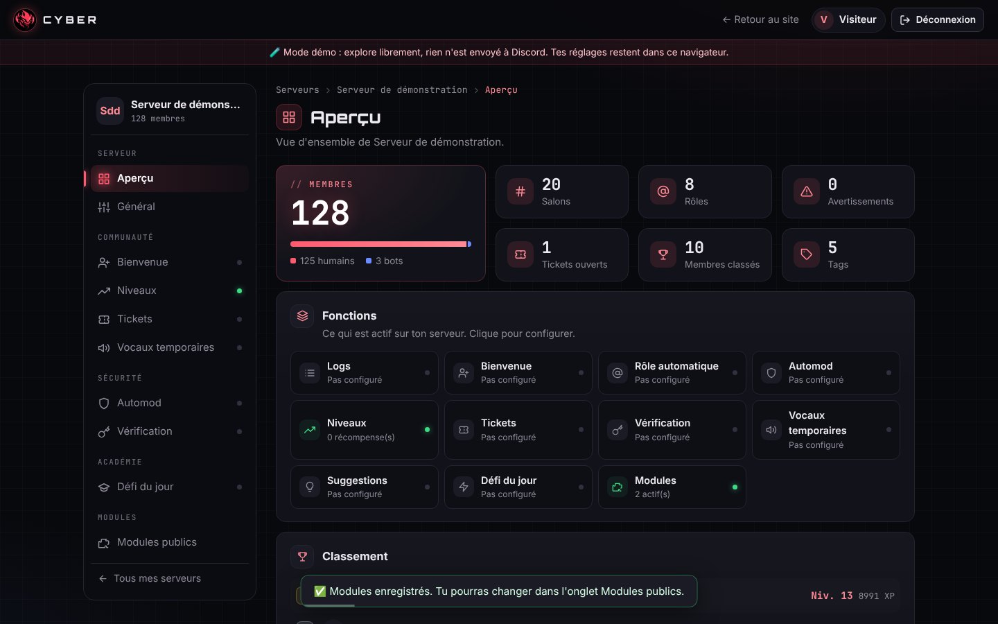Click the warning triangle Avertissements icon

pos(807,191)
